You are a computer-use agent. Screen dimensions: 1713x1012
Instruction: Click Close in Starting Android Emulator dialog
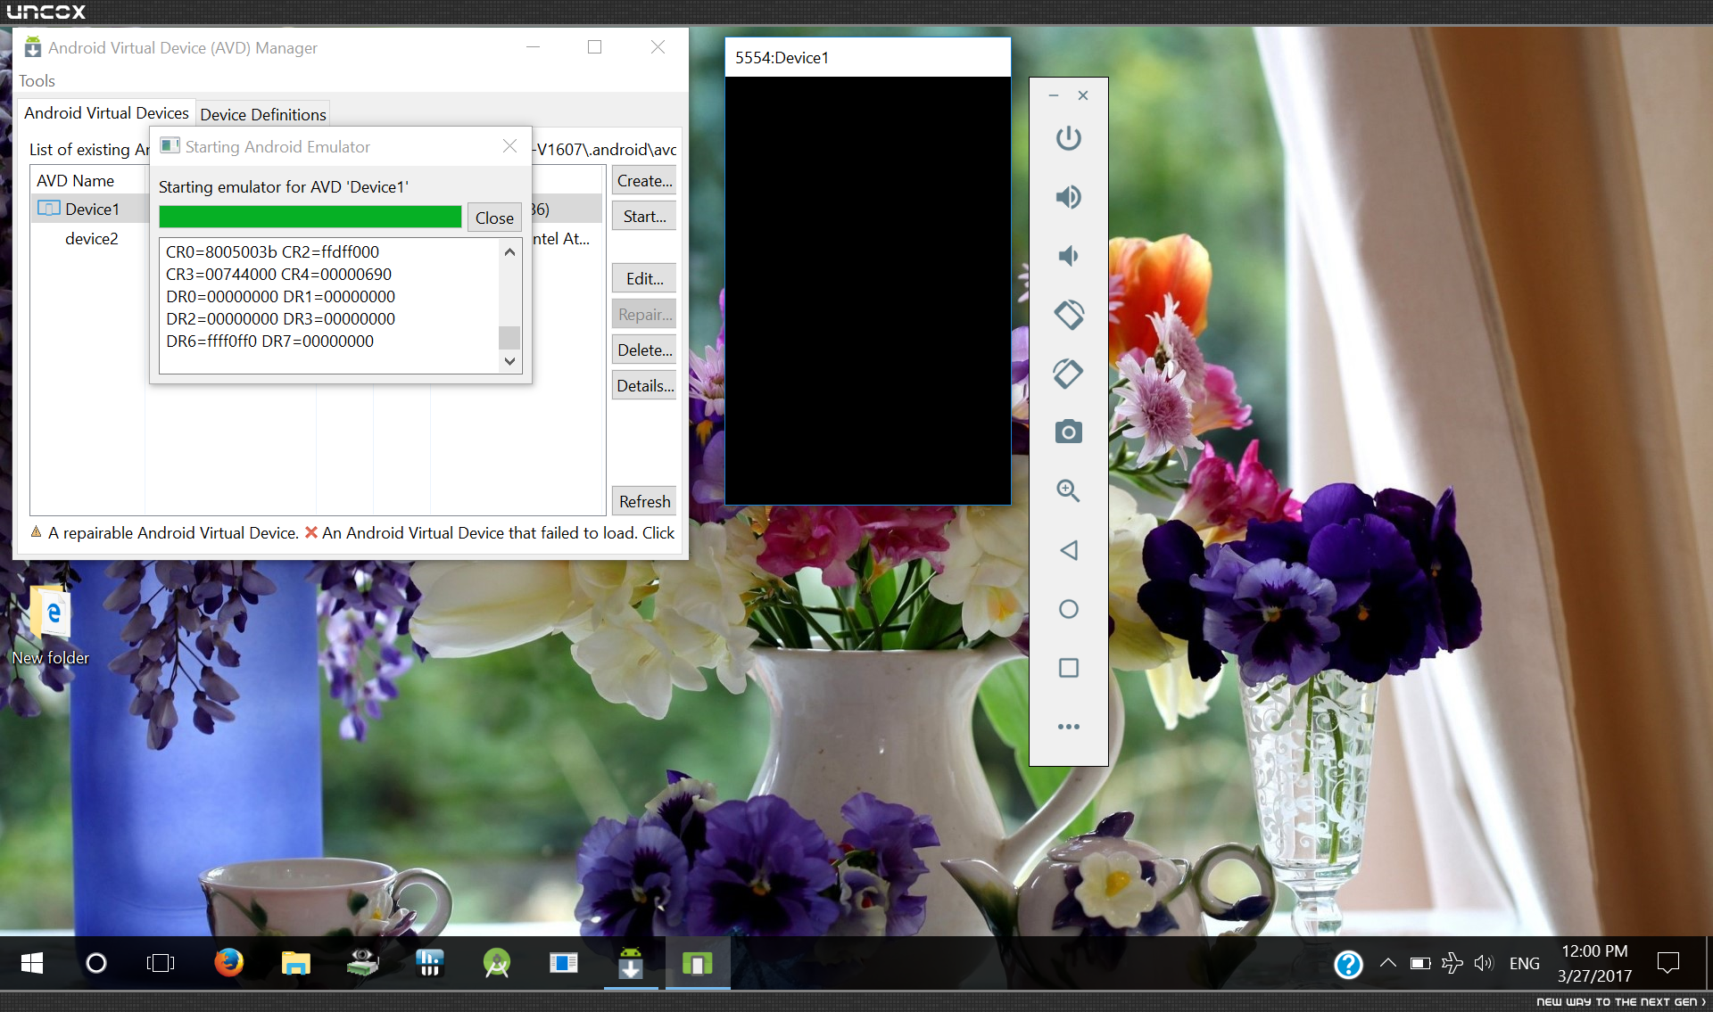[x=494, y=218]
